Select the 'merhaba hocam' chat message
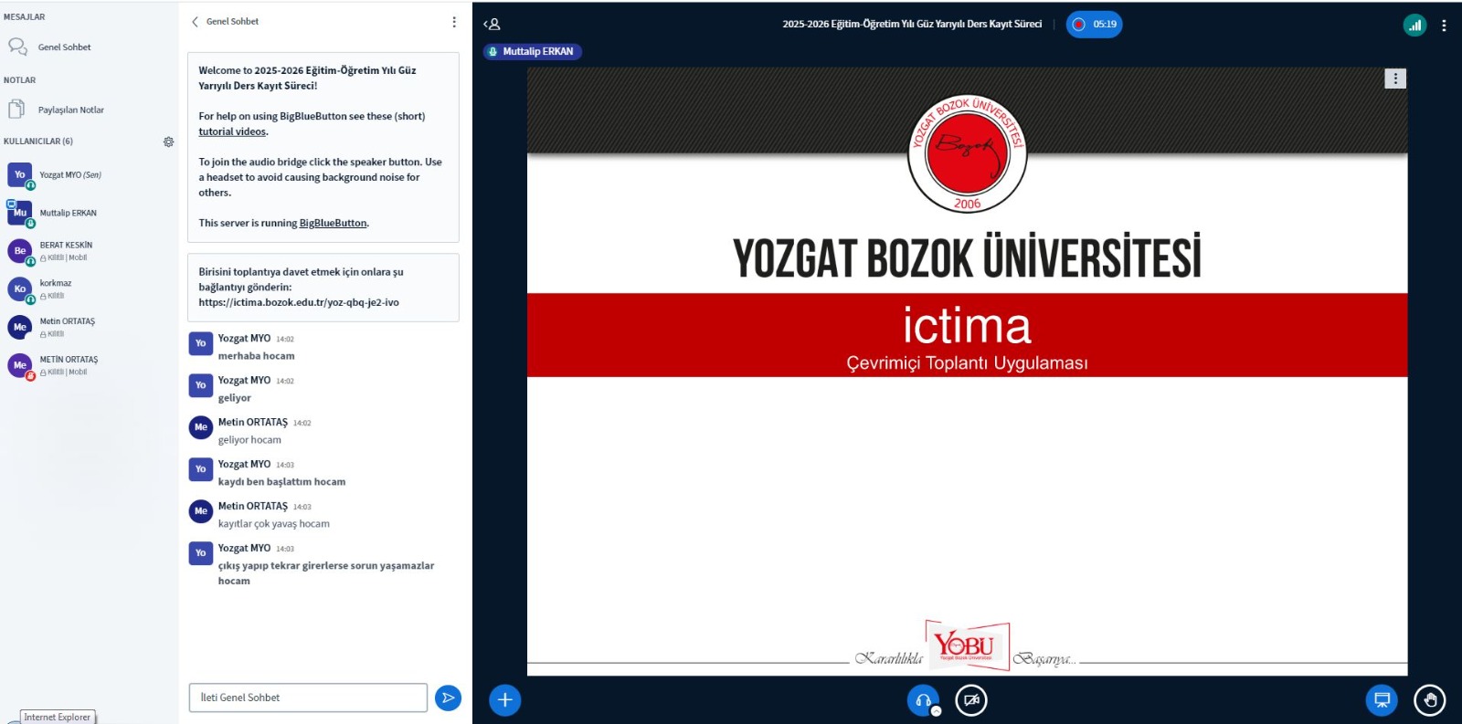1462x724 pixels. tap(256, 356)
